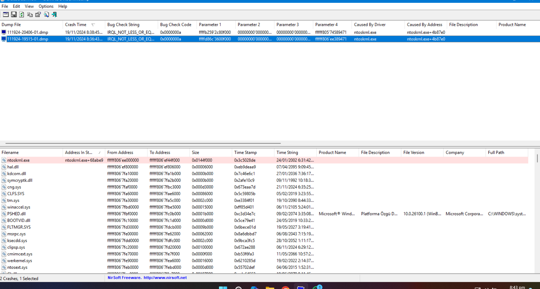Click the file icon next to CLFS.SYS

click(4, 194)
